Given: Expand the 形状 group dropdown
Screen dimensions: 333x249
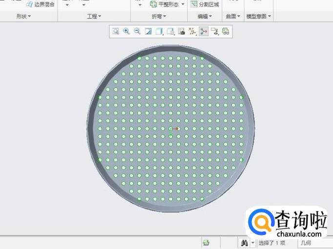Looking at the screenshot, I should pyautogui.click(x=23, y=16).
